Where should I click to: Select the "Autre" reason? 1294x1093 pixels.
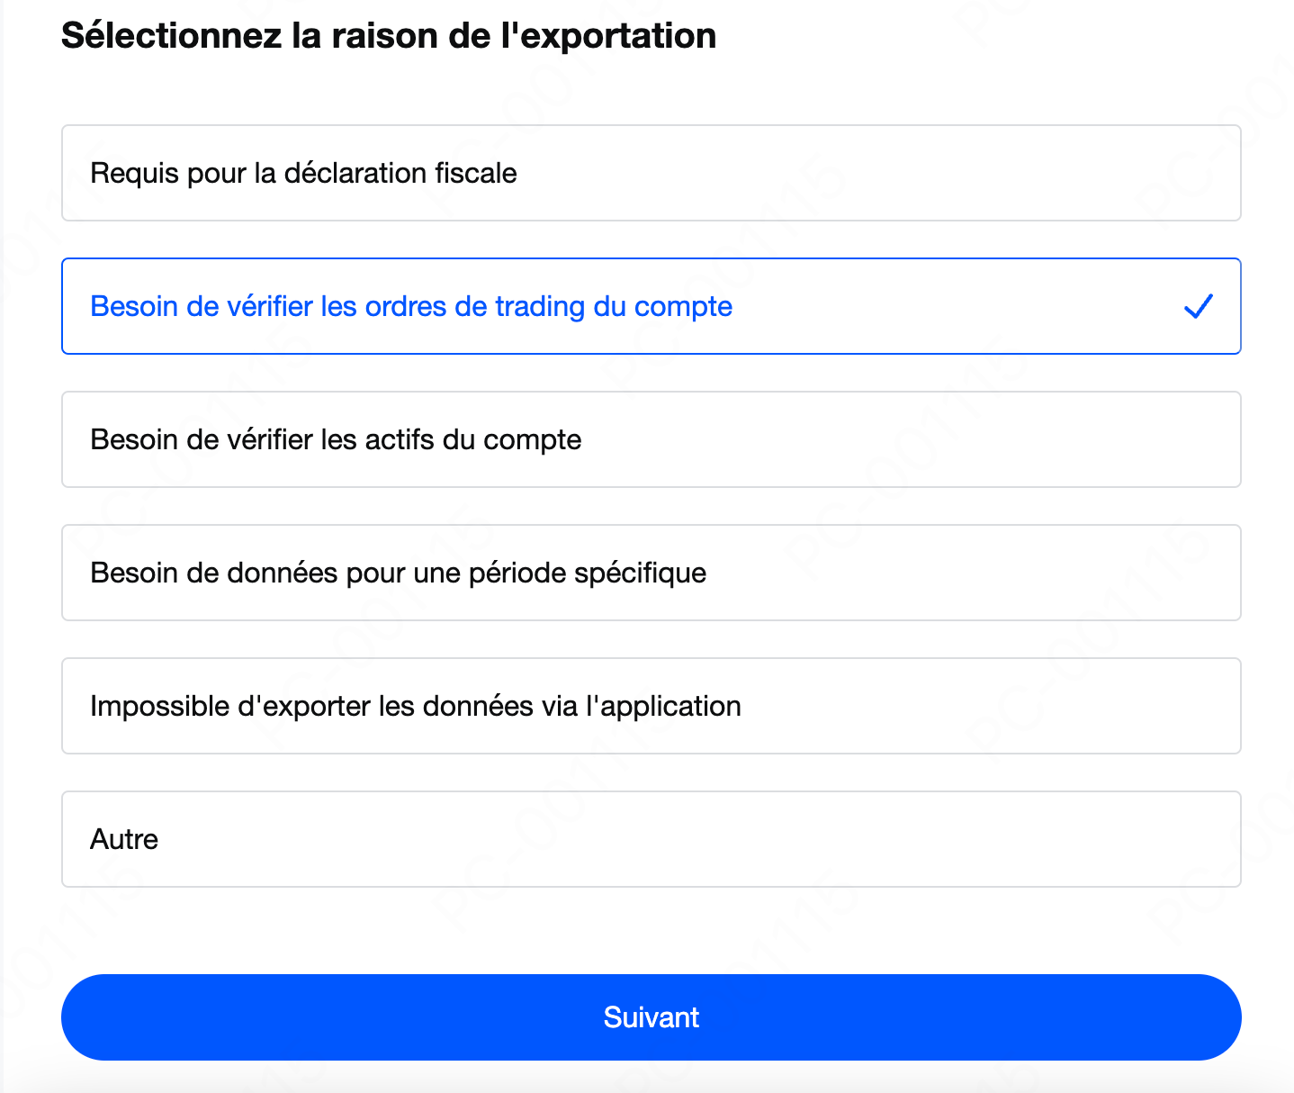tap(651, 839)
